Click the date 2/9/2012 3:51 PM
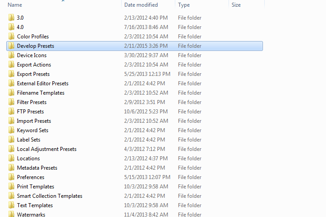Image resolution: width=326 pixels, height=217 pixels. click(144, 102)
